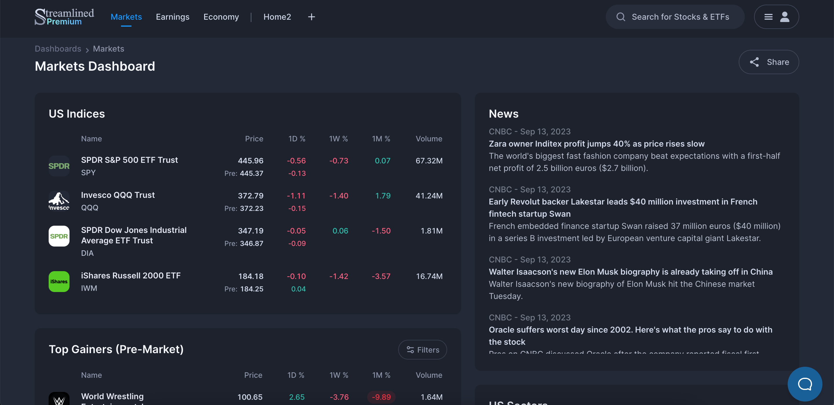Screen dimensions: 834x405
Task: Focus the Search for Stocks & ETFs field
Action: (x=680, y=17)
